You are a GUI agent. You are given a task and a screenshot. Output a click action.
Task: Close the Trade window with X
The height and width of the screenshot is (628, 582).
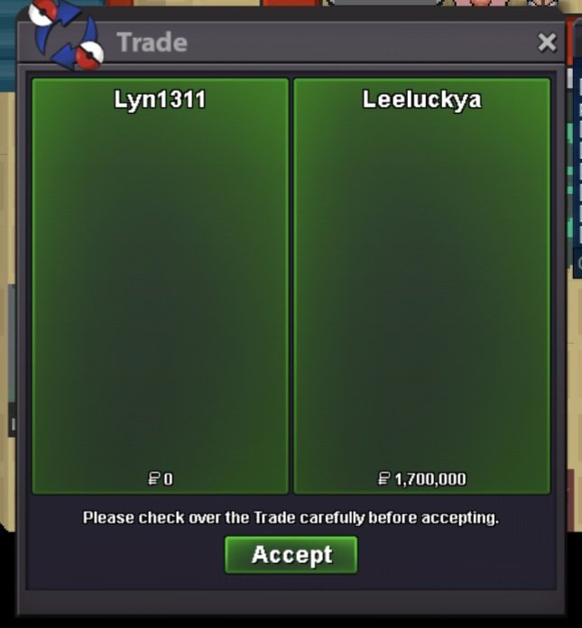tap(547, 42)
